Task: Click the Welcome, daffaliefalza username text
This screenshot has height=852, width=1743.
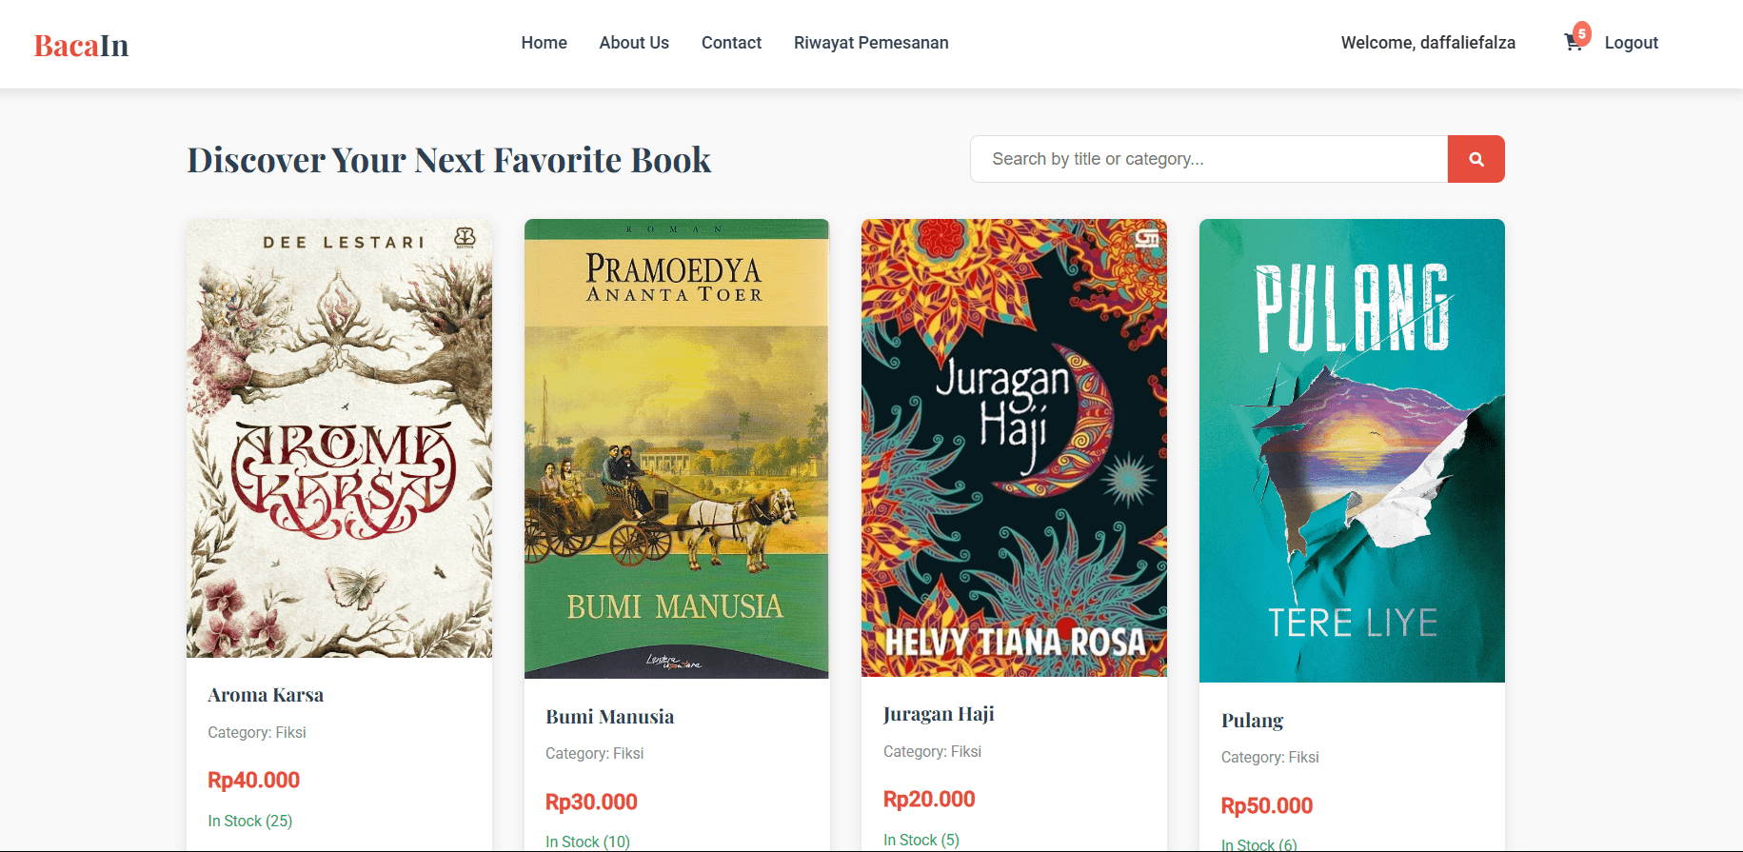Action: [x=1428, y=43]
